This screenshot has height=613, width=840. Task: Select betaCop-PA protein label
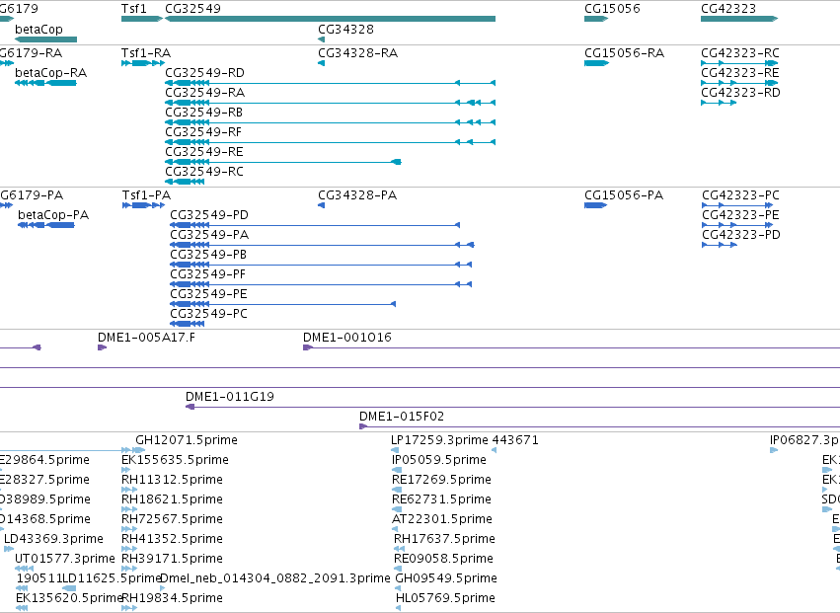tap(53, 215)
